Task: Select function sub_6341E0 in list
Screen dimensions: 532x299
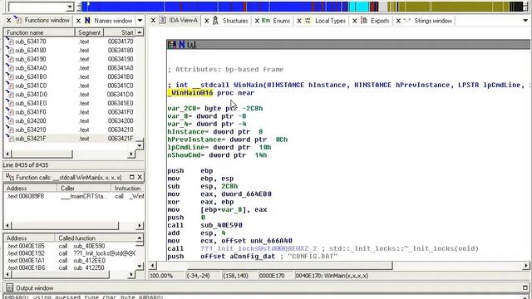Action: pyautogui.click(x=70, y=103)
